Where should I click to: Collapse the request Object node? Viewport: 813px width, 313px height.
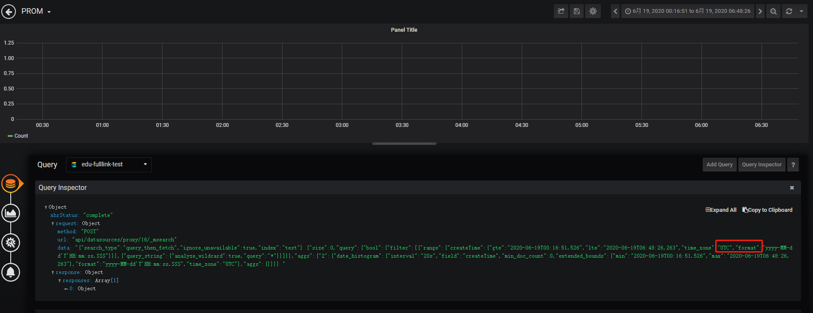53,224
